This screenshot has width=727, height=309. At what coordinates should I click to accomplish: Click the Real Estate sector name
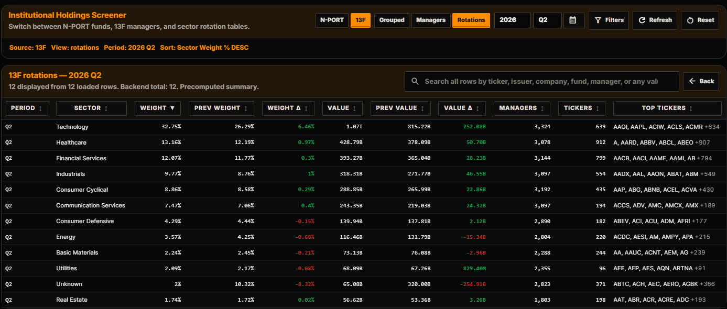coord(72,300)
